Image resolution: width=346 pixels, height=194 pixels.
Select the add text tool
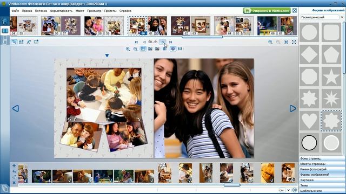coord(29,42)
